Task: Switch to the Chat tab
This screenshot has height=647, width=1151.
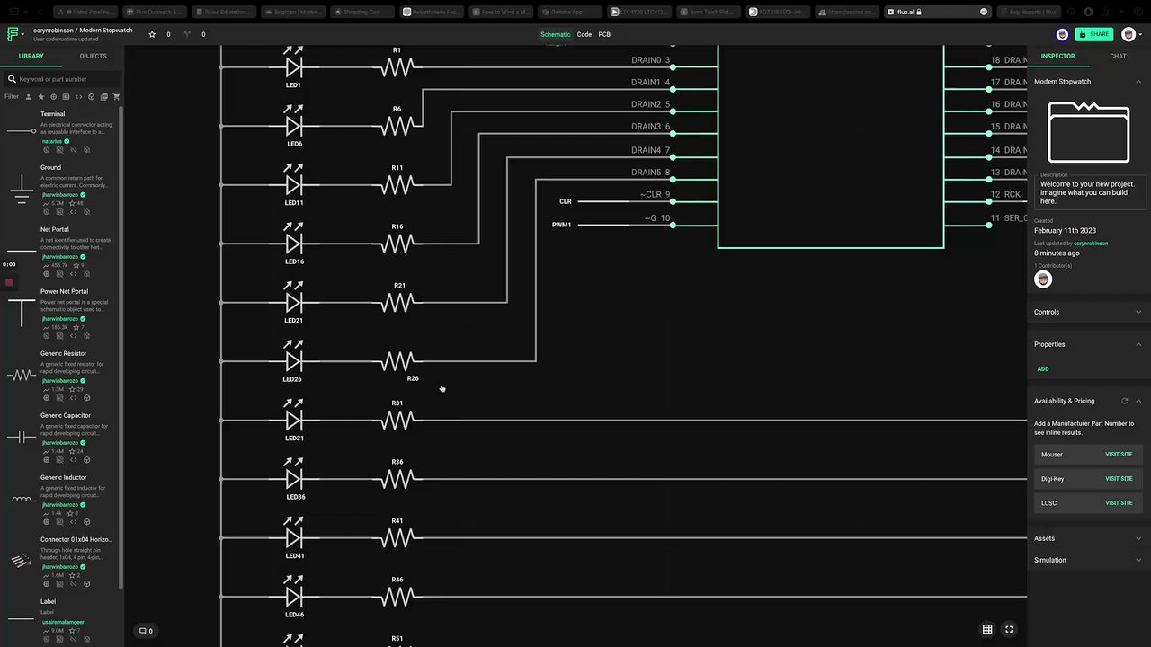Action: tap(1118, 56)
